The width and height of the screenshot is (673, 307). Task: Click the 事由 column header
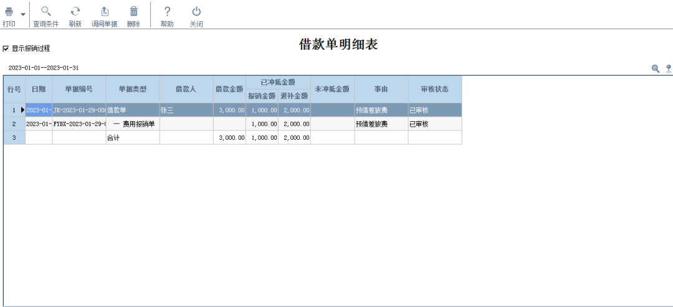tap(381, 89)
